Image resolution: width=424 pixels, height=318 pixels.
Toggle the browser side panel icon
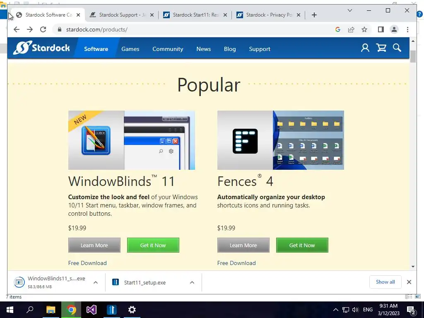tap(381, 29)
